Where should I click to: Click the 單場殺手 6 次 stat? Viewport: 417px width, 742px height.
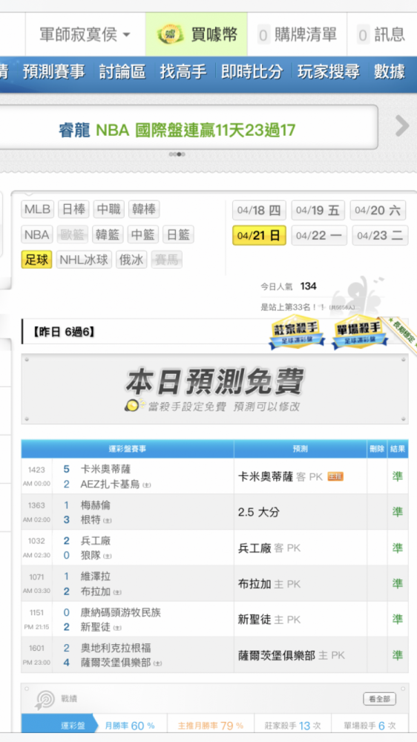tap(370, 726)
